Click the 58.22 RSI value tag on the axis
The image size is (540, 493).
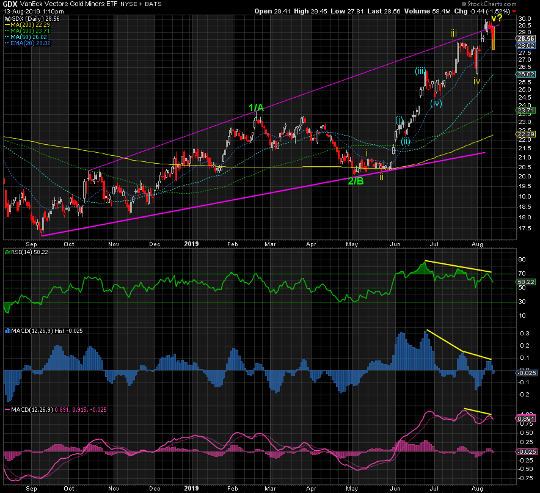coord(526,282)
